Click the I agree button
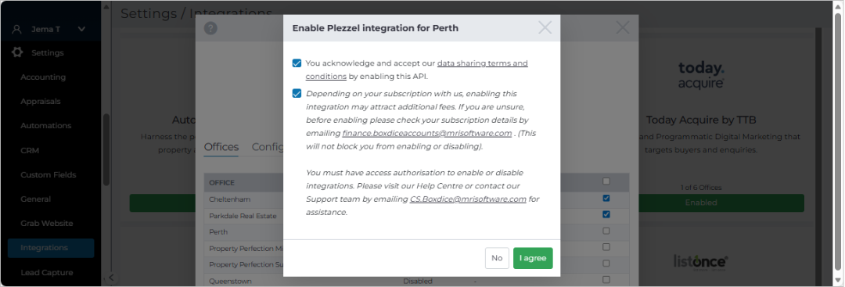The width and height of the screenshot is (845, 287). (533, 258)
